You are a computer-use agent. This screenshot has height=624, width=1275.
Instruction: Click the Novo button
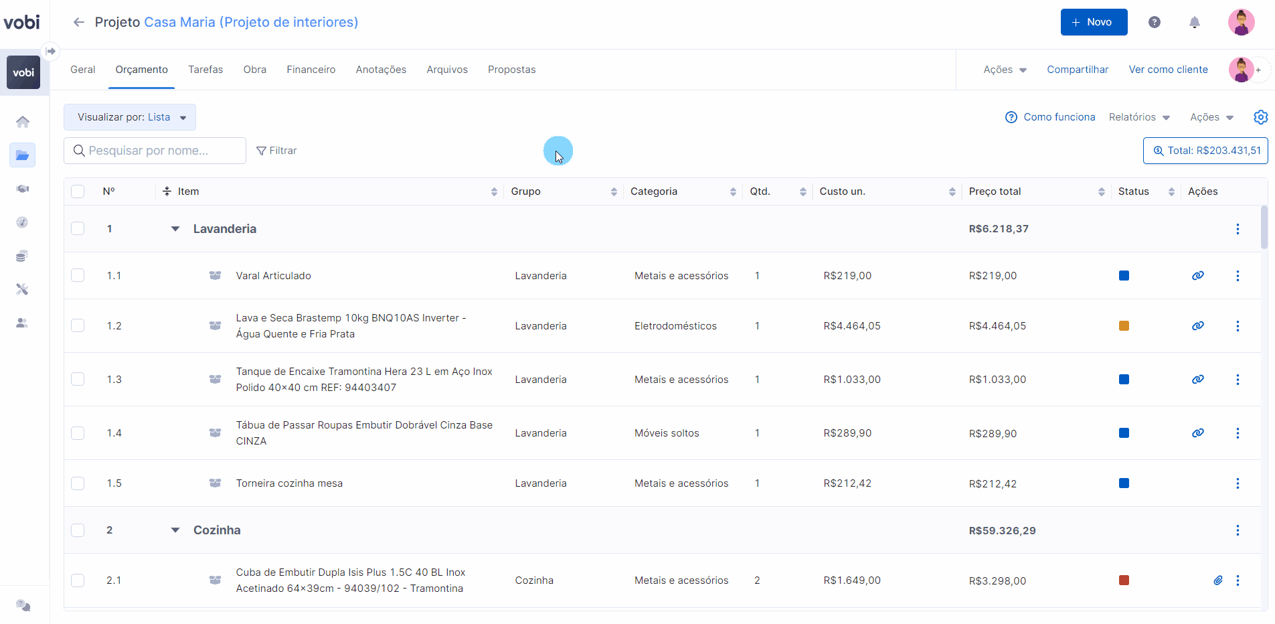1094,23
